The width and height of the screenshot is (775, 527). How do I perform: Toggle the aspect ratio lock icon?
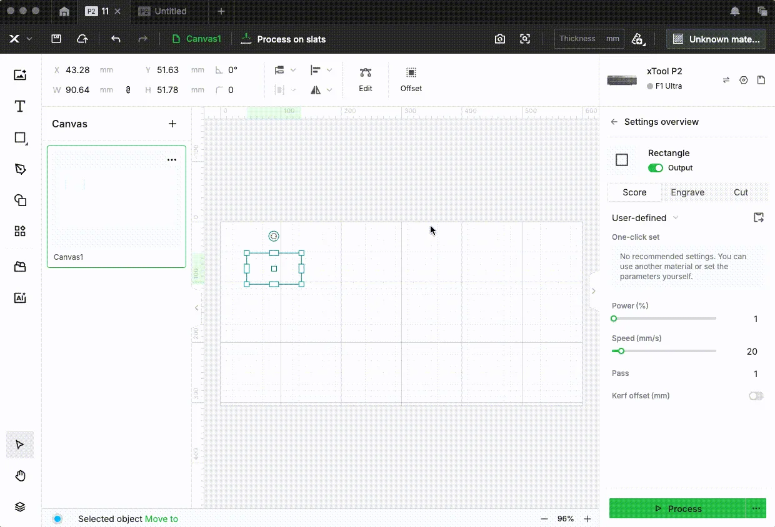[x=128, y=90]
